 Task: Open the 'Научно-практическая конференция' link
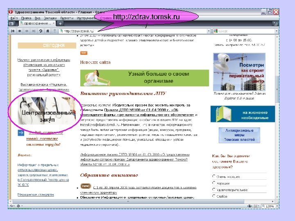click(44, 67)
